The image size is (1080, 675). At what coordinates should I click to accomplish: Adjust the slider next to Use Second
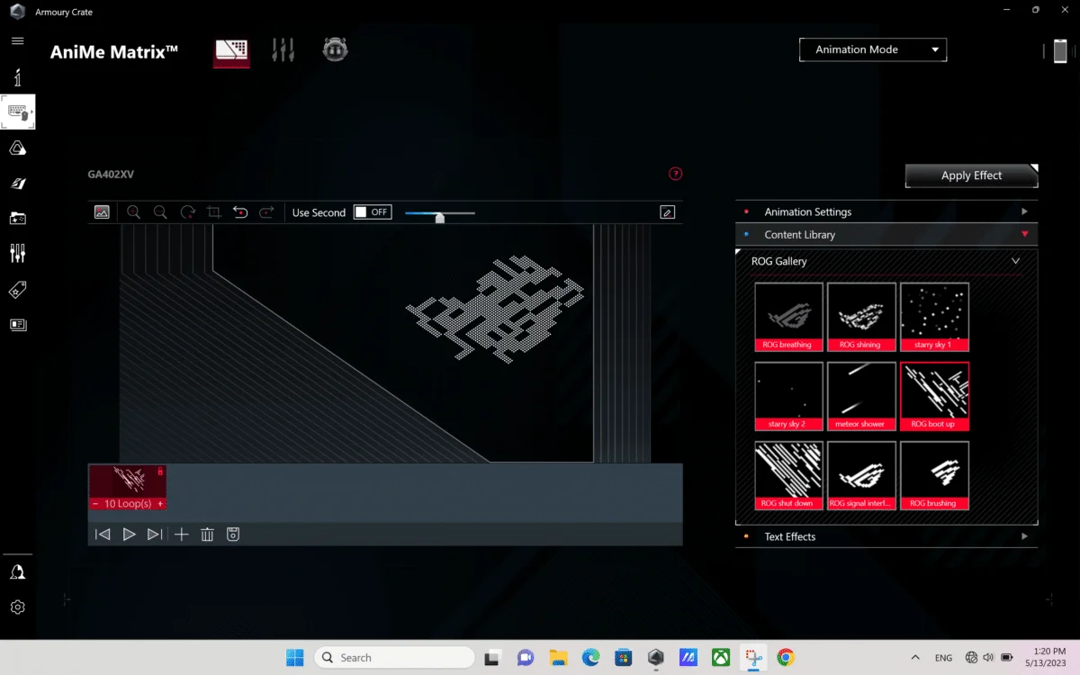pyautogui.click(x=439, y=215)
